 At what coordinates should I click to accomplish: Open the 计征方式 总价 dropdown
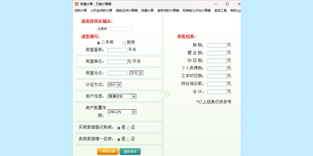(115, 85)
